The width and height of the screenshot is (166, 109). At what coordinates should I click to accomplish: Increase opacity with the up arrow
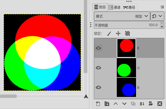pyautogui.click(x=162, y=23)
